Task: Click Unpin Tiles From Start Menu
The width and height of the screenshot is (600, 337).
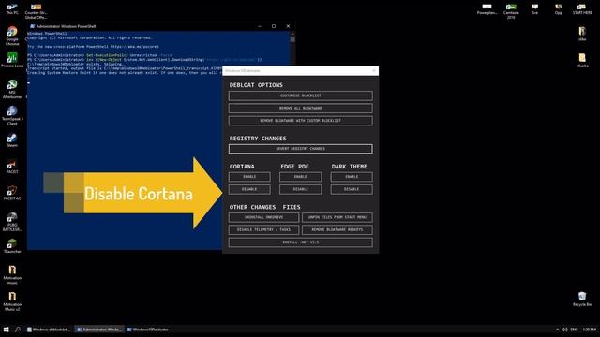Action: [x=337, y=217]
